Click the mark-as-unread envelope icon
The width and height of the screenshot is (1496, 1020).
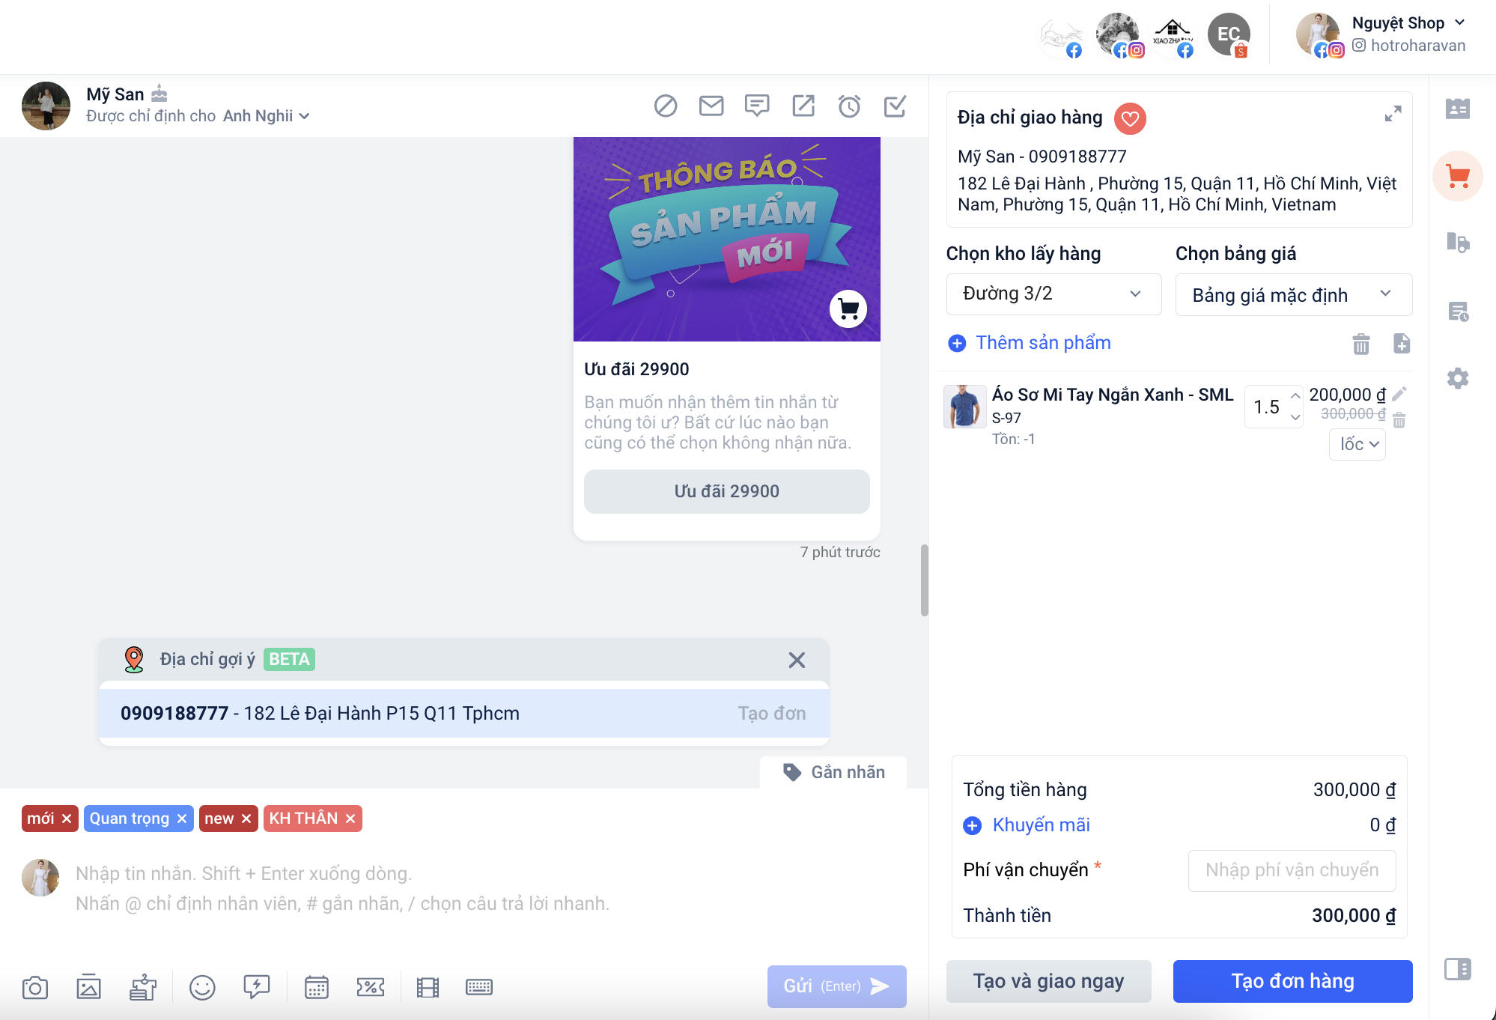[711, 106]
